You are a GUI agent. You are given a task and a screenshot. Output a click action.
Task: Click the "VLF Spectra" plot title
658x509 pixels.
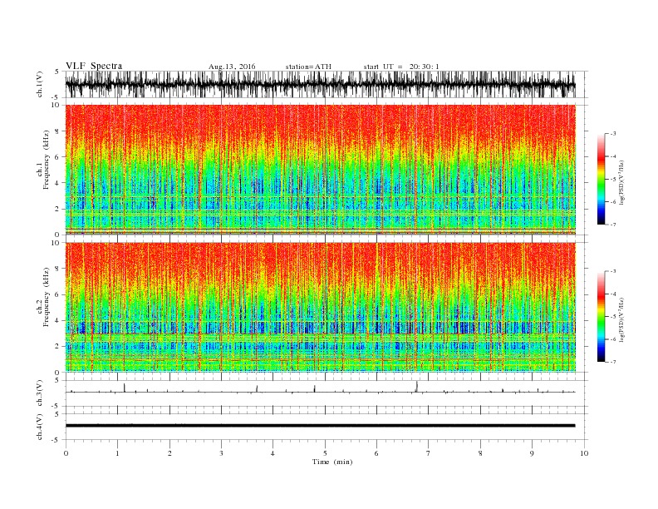[x=94, y=66]
